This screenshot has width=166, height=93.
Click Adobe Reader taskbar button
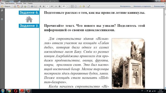click(x=22, y=91)
